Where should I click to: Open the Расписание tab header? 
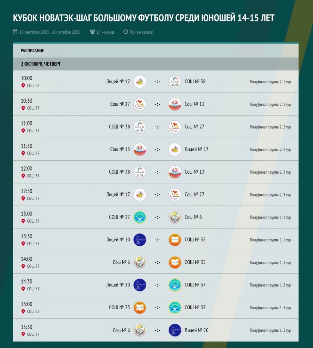click(x=32, y=51)
